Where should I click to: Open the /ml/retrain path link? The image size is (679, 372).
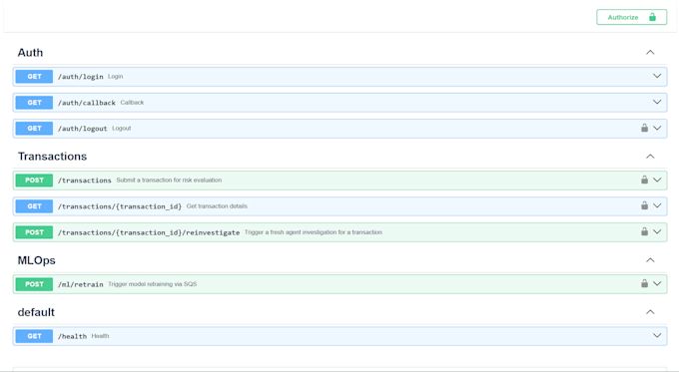point(81,284)
